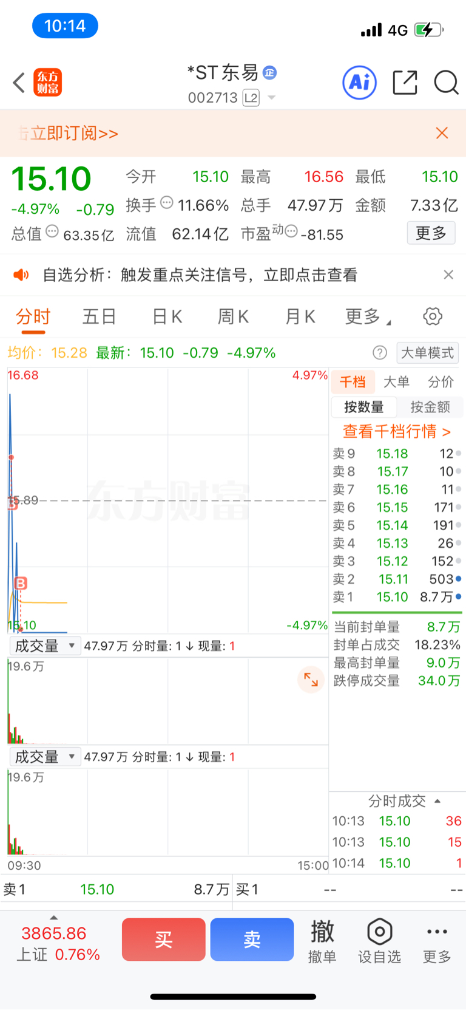Tap info icon next to 总值

[52, 231]
